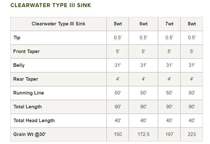Select the 197 grain weight cell
210x144 pixels.
[x=169, y=134]
